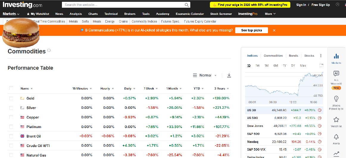
Task: Check the Gold row checkbox
Action: [11, 98]
